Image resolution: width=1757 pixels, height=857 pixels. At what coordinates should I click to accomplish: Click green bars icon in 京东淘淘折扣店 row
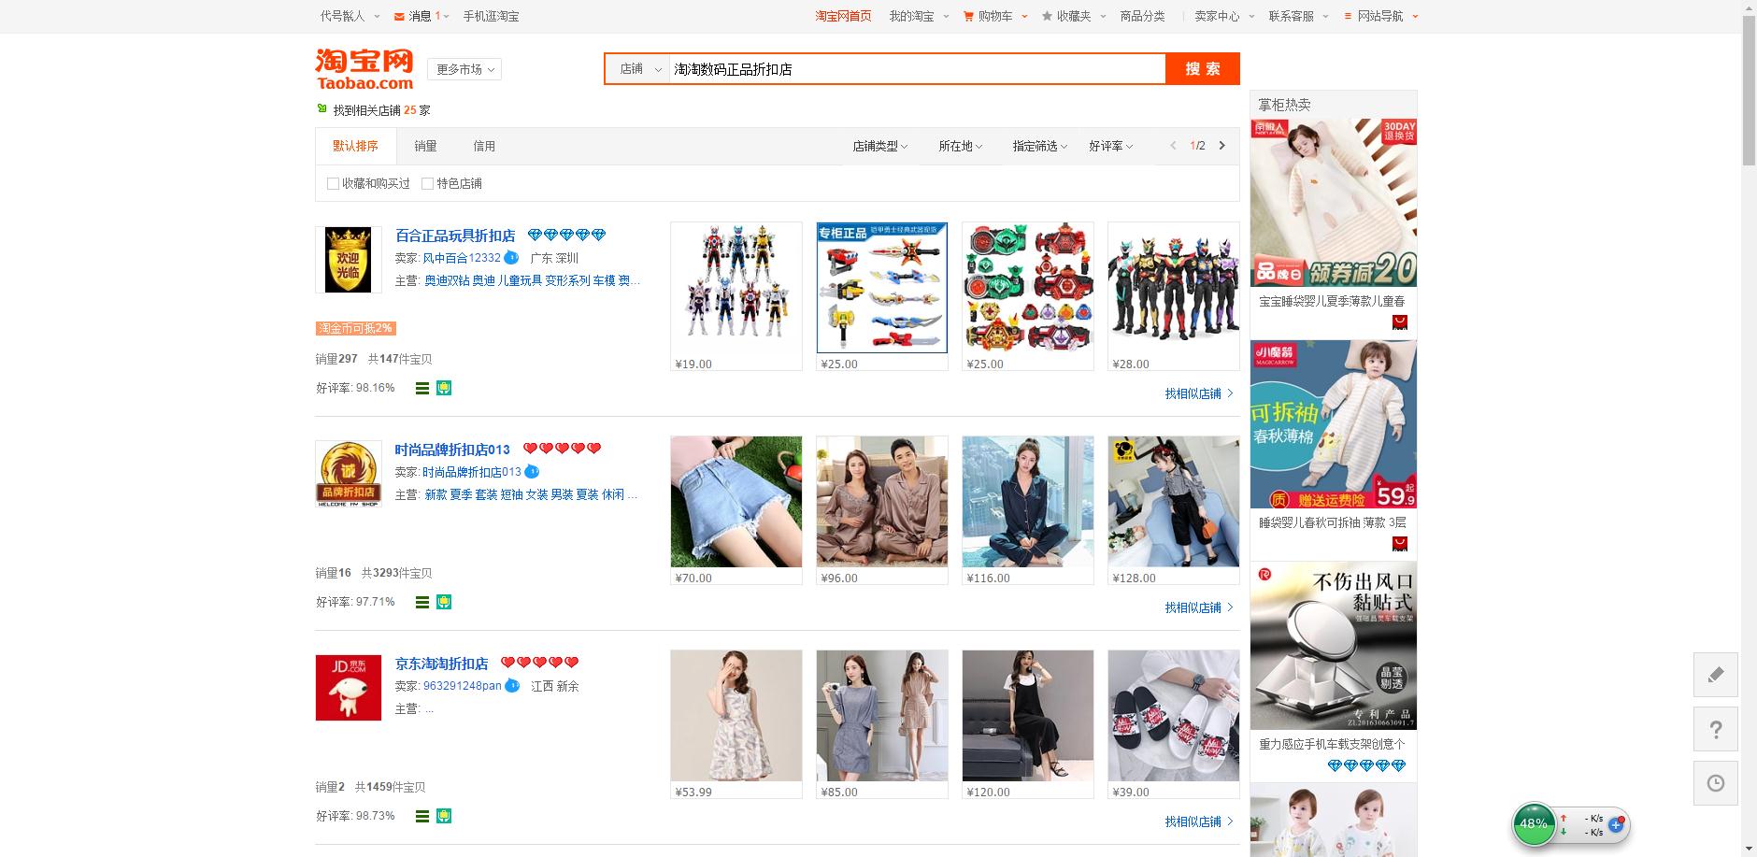[422, 816]
